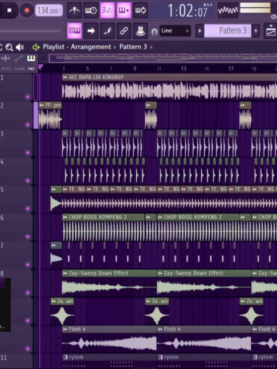The width and height of the screenshot is (277, 369).
Task: Click the playlist speaker audition icon
Action: coord(20,47)
